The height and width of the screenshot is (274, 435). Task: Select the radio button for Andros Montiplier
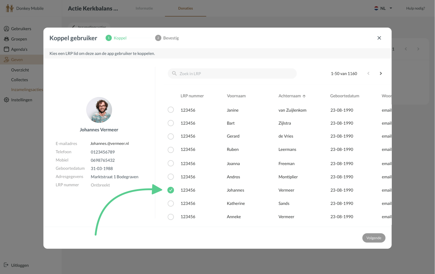[171, 177]
